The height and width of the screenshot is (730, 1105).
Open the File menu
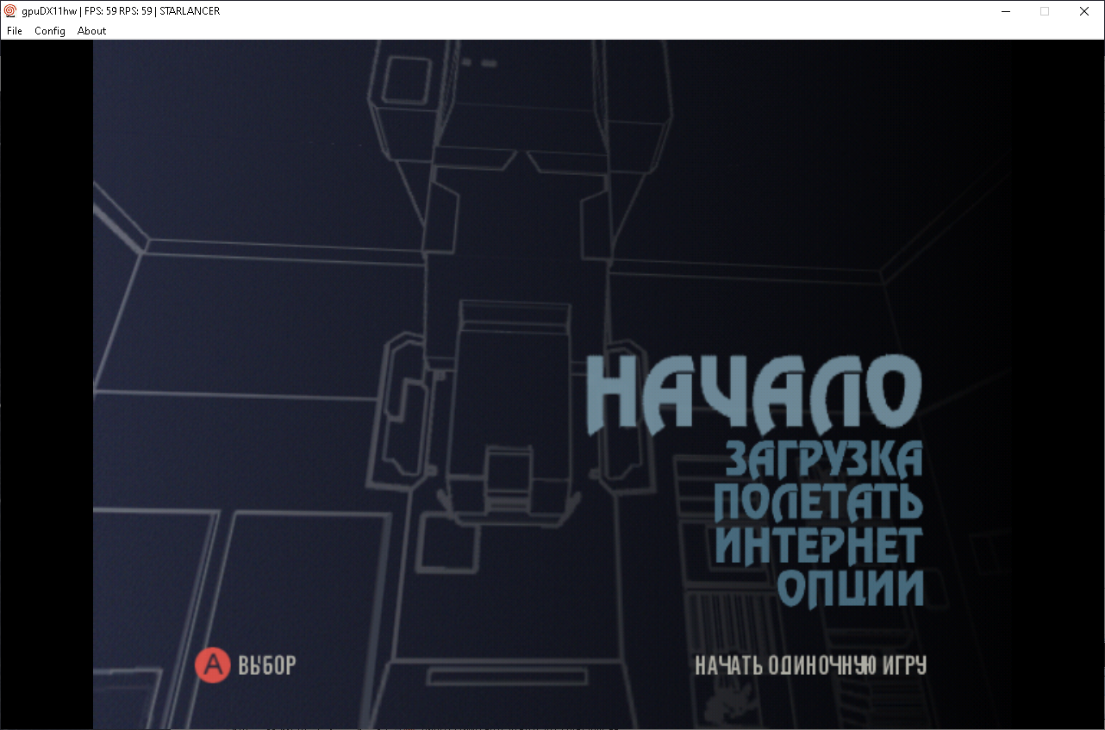click(x=15, y=31)
